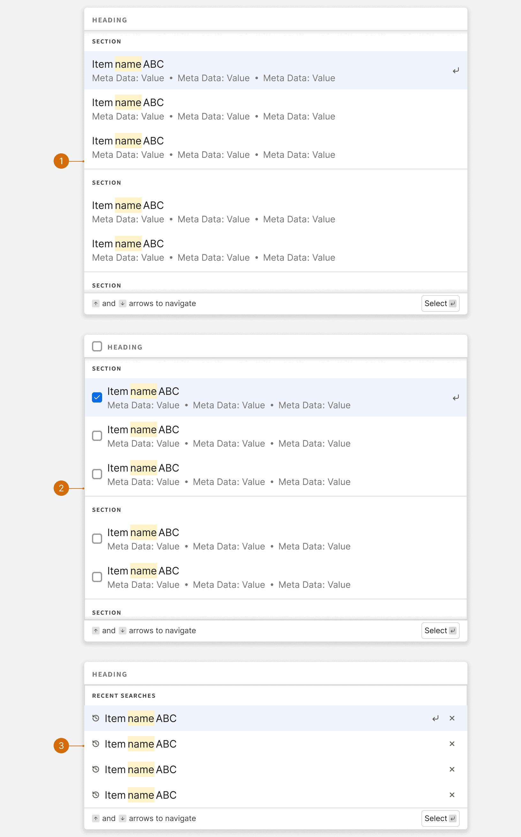521x837 pixels.
Task: Toggle the Heading select-all checkbox
Action: [97, 346]
